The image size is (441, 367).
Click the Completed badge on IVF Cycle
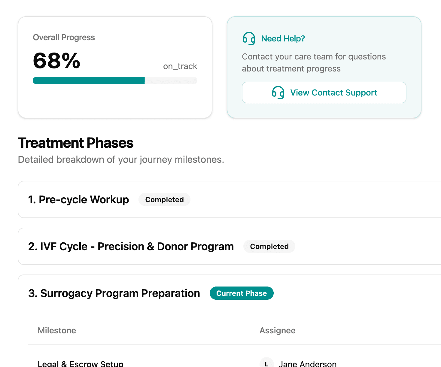tap(269, 247)
